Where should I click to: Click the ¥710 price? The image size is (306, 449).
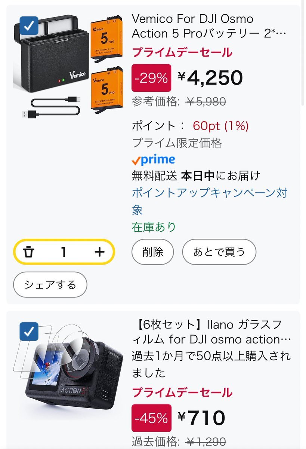(201, 418)
